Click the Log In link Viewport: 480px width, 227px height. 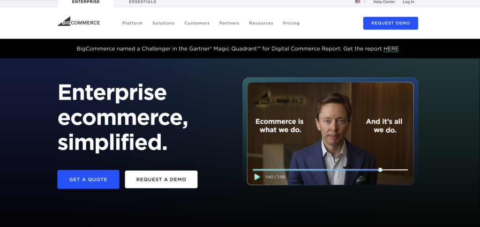point(408,2)
